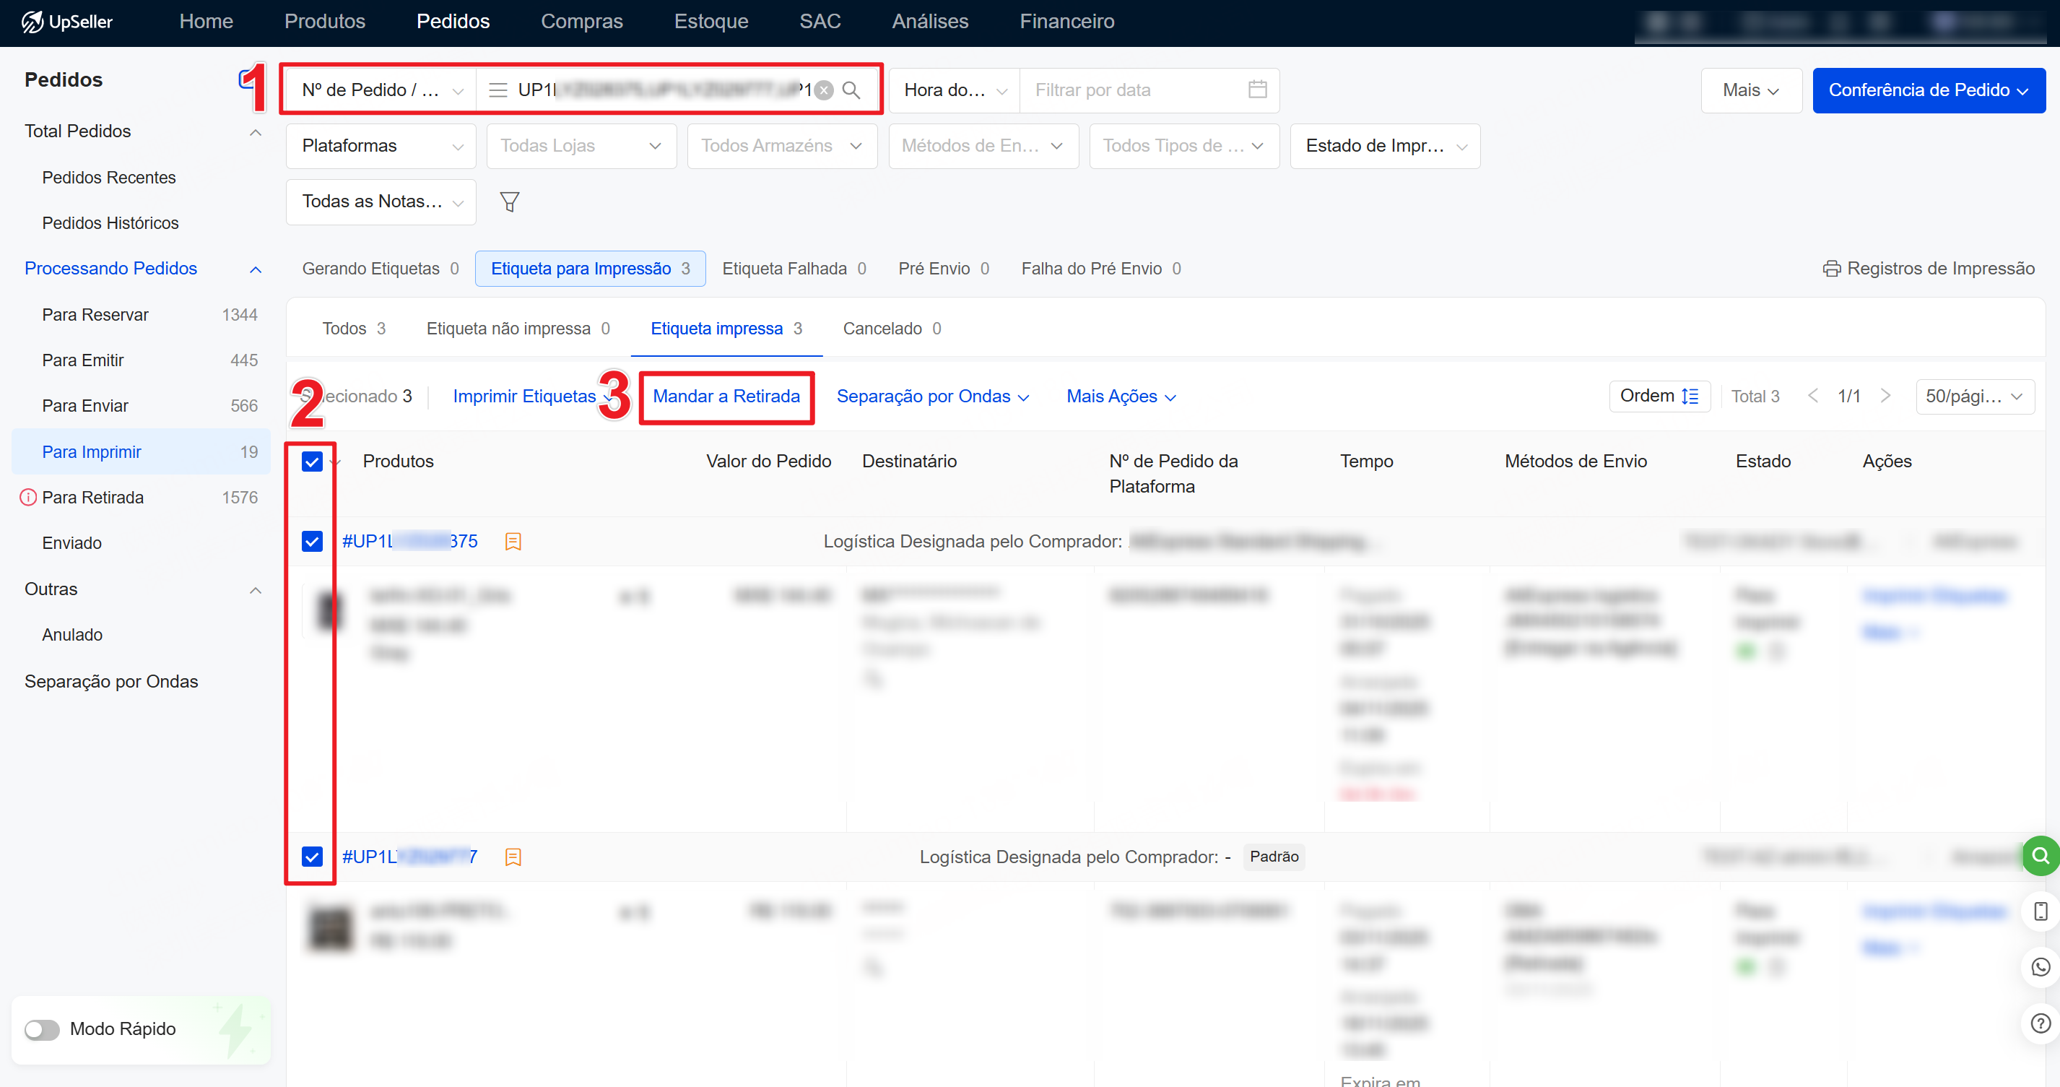Uncheck the checkbox for order ending 375
Screen dimensions: 2060x1087
312,542
